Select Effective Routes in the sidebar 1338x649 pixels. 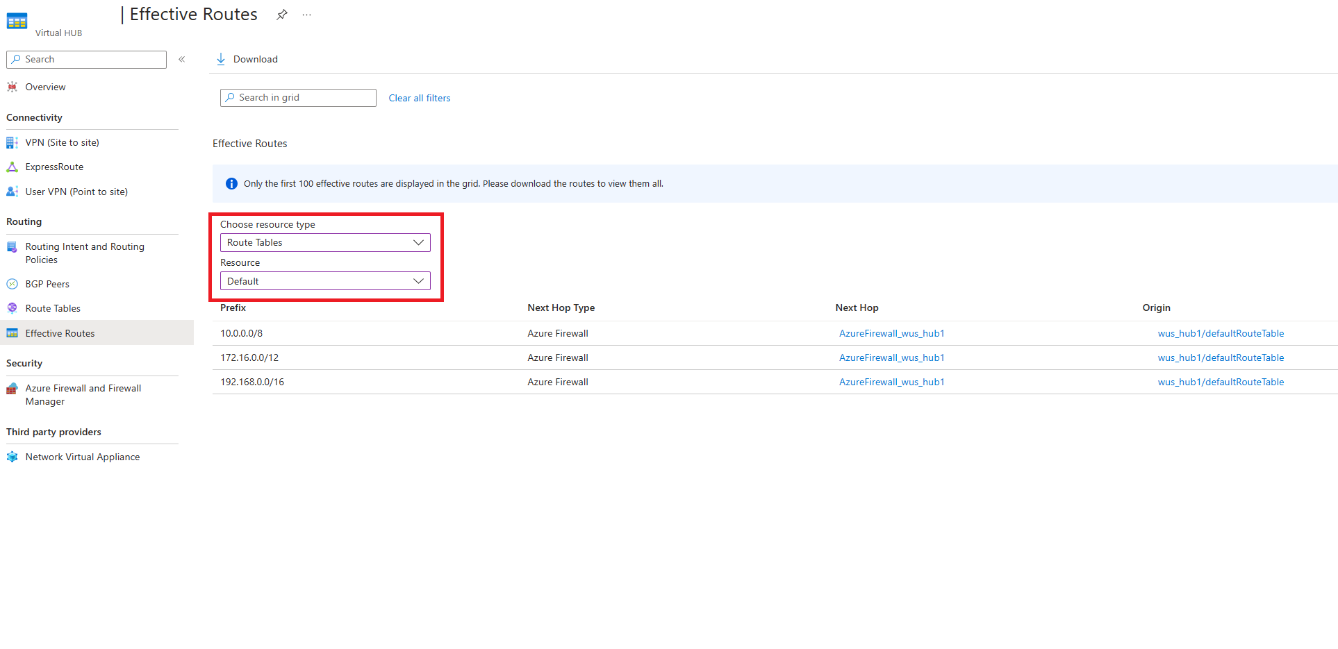tap(60, 333)
